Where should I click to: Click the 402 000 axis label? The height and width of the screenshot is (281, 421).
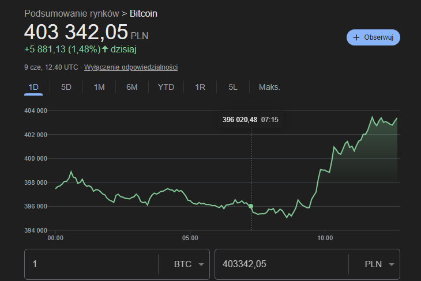click(x=36, y=135)
